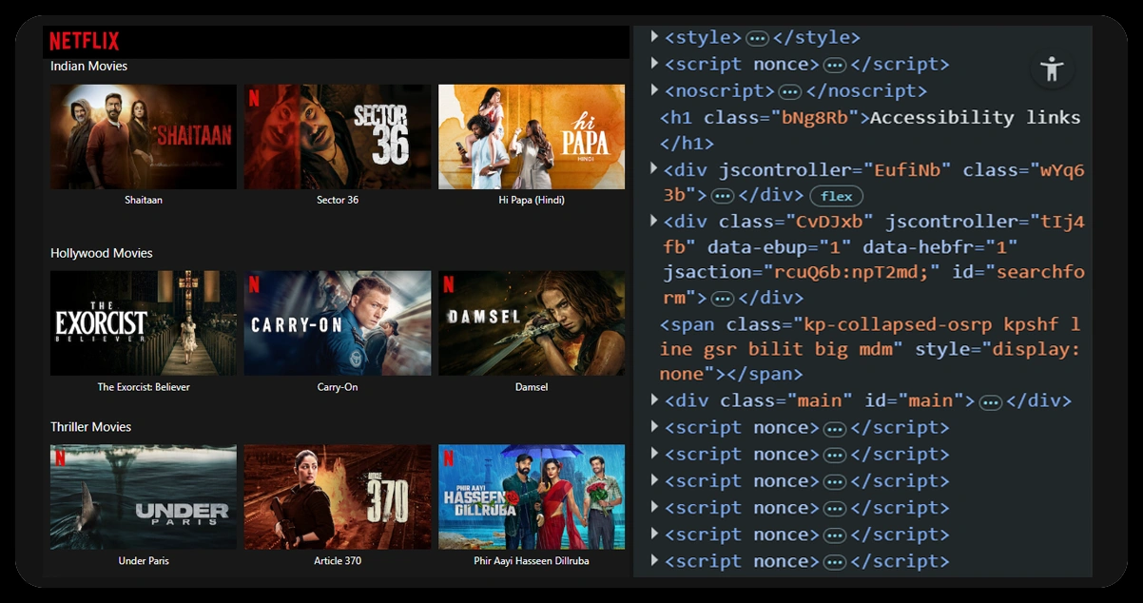
Task: Click the Under Paris title text
Action: [x=144, y=561]
